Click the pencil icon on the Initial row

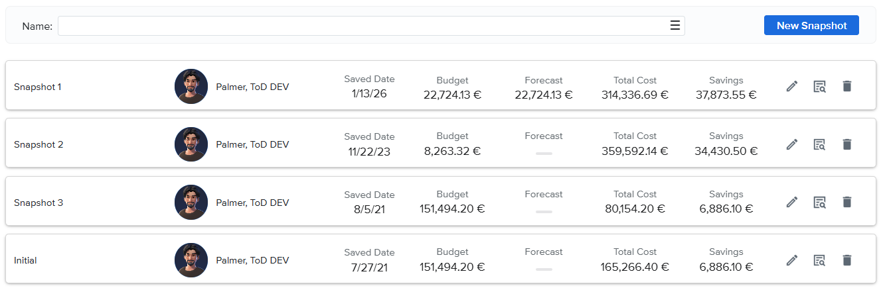coord(791,260)
